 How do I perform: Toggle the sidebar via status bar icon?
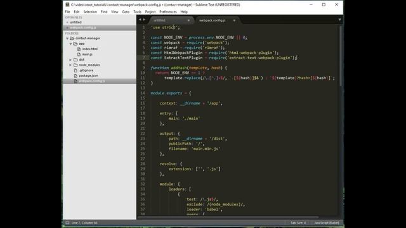(67, 222)
